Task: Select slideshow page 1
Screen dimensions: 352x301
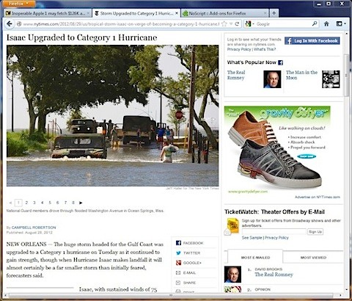Action: coord(18,203)
